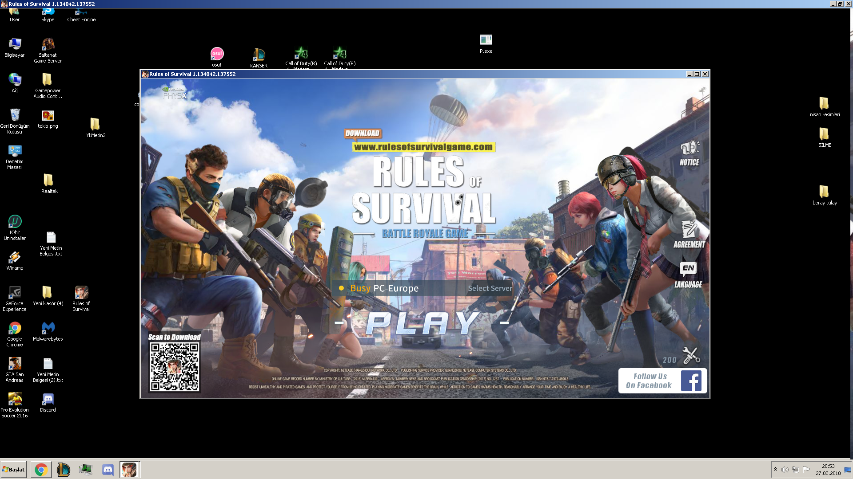The height and width of the screenshot is (479, 853).
Task: Select the Yeni Metin Belgesi (2).txt file
Action: [48, 370]
